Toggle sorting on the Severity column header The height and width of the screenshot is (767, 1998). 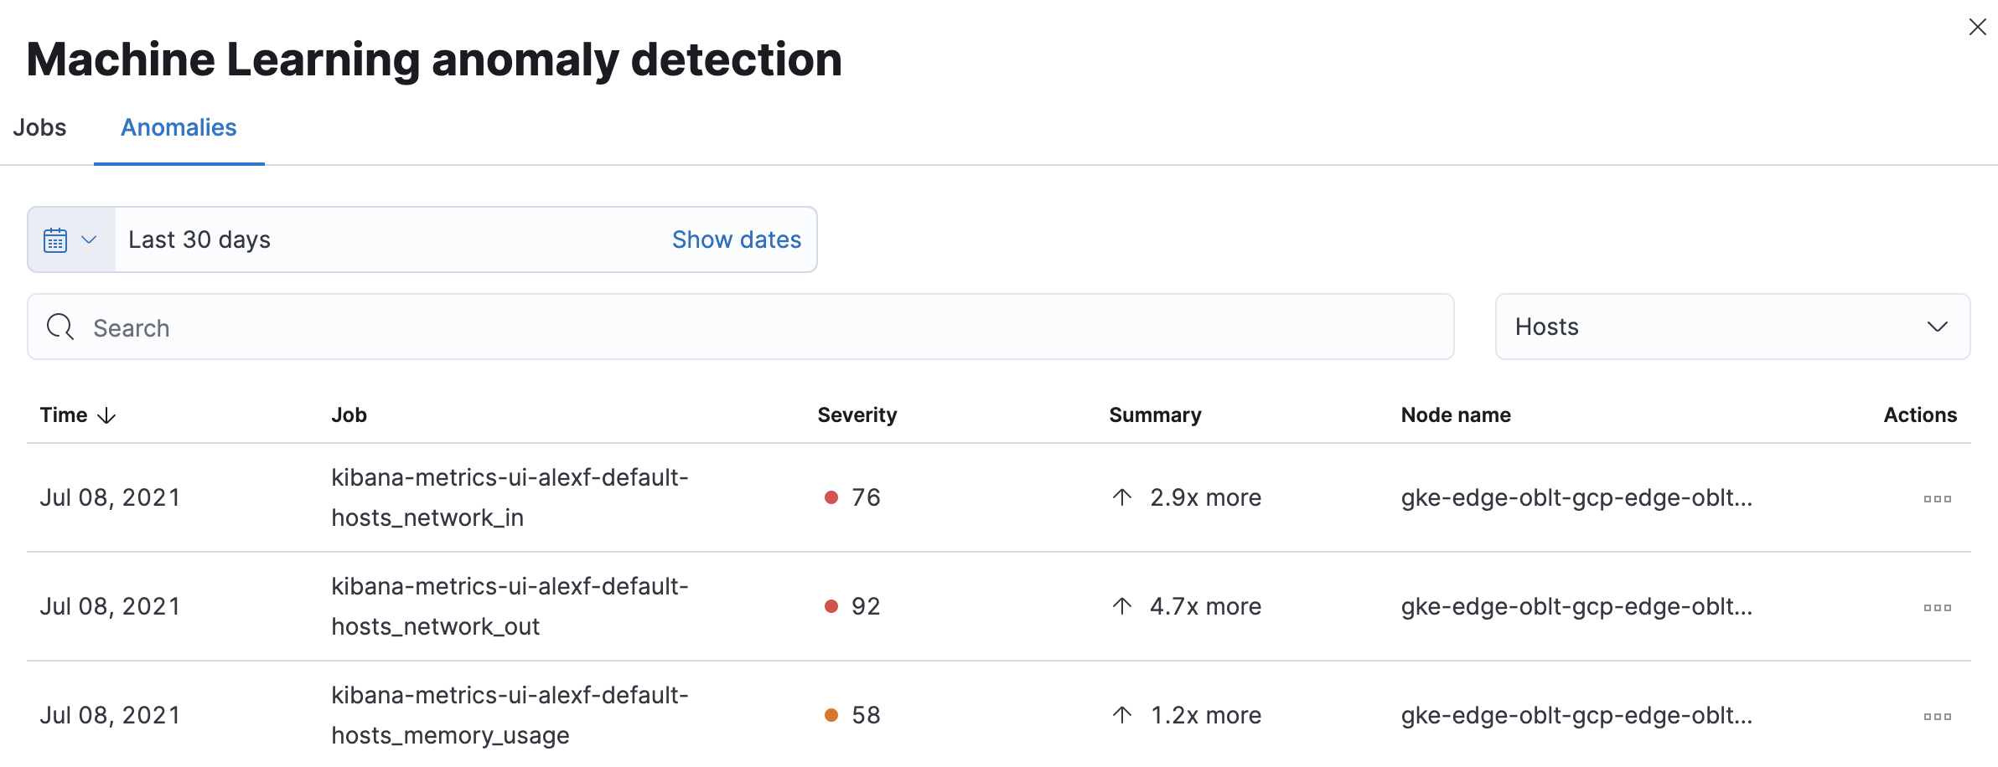[857, 414]
